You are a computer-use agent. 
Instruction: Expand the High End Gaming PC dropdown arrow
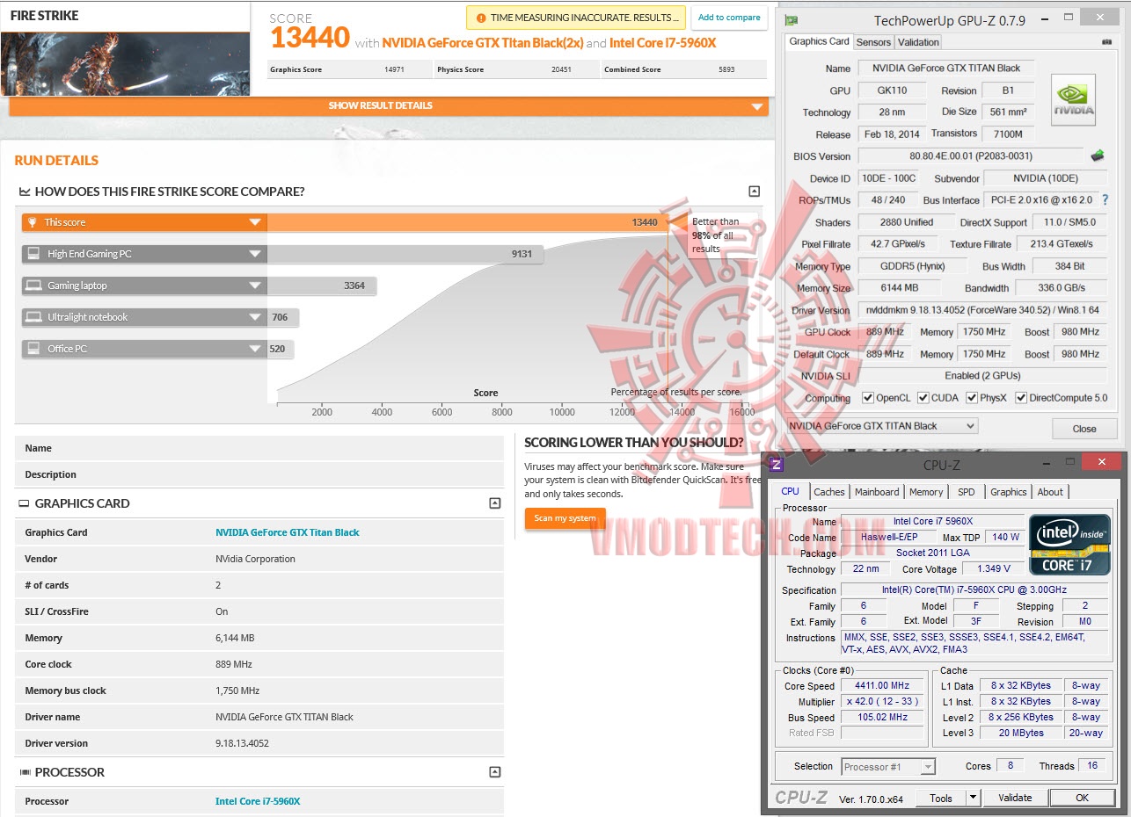point(254,254)
